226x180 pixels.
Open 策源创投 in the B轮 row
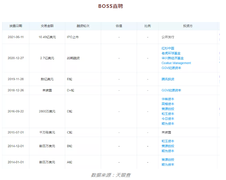point(168,146)
